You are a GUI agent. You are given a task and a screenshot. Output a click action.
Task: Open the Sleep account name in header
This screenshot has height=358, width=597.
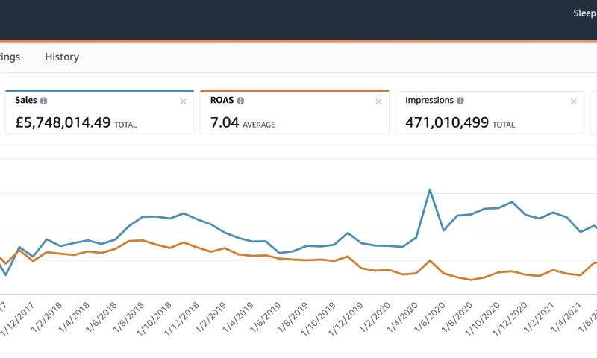[584, 13]
